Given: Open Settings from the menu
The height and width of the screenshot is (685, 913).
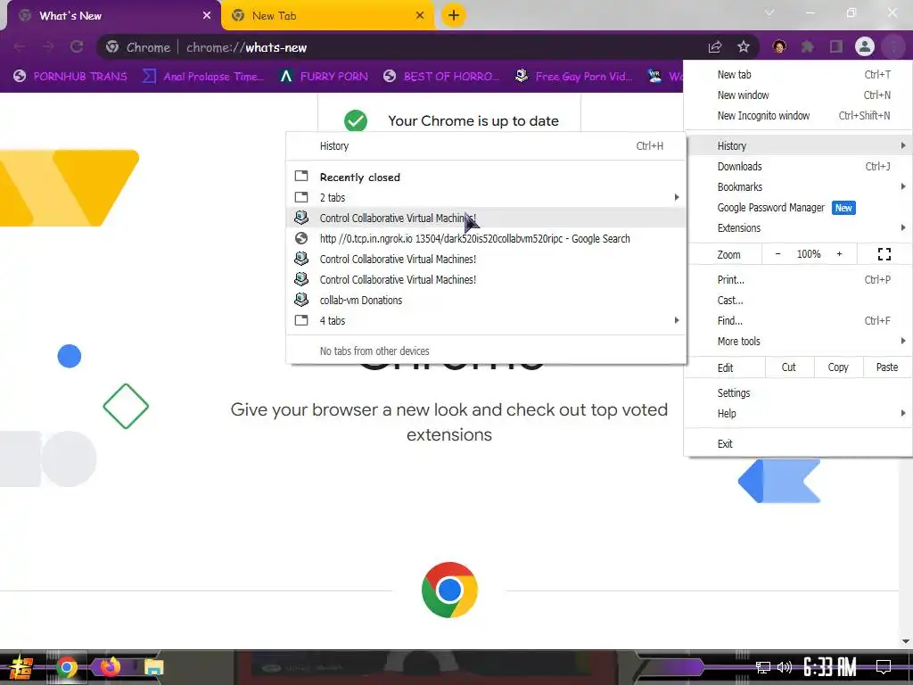Looking at the screenshot, I should tap(798, 392).
